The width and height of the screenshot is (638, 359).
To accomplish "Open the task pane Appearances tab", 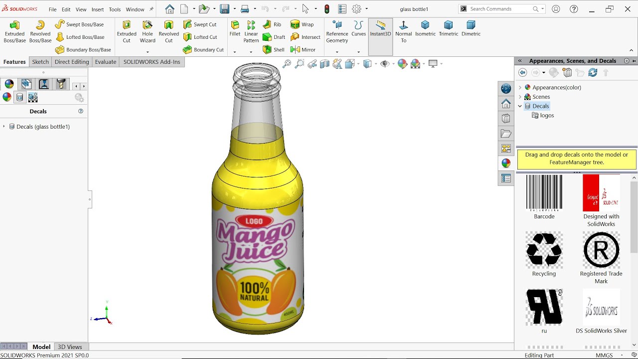I will [x=506, y=163].
